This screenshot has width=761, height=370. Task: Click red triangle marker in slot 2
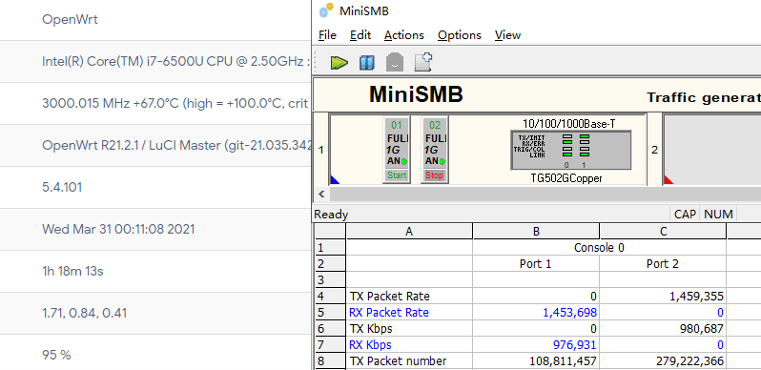668,180
